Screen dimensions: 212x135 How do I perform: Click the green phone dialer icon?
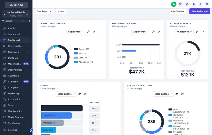tap(174, 4)
